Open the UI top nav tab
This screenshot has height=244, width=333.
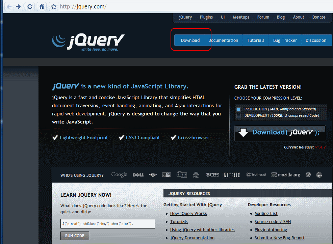[223, 17]
